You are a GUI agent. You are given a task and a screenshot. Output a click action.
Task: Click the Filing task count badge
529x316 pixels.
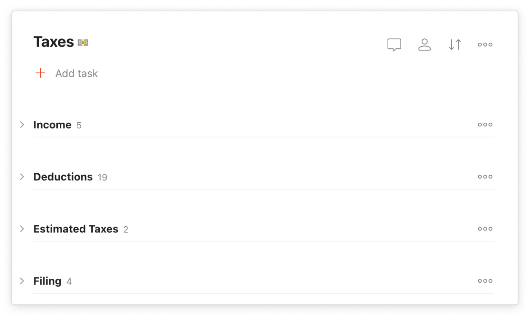(69, 281)
